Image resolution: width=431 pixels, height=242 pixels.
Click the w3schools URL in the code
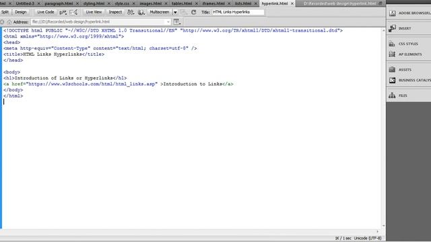click(x=92, y=84)
